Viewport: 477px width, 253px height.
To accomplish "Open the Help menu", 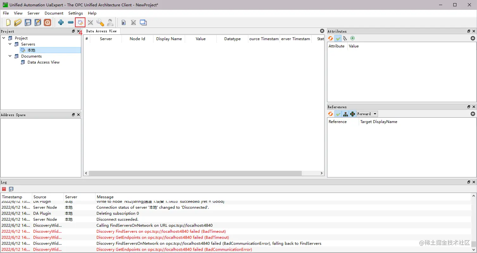I will (x=92, y=13).
